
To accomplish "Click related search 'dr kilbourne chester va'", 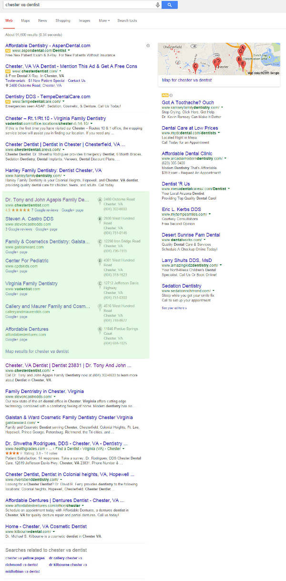I will click(68, 564).
